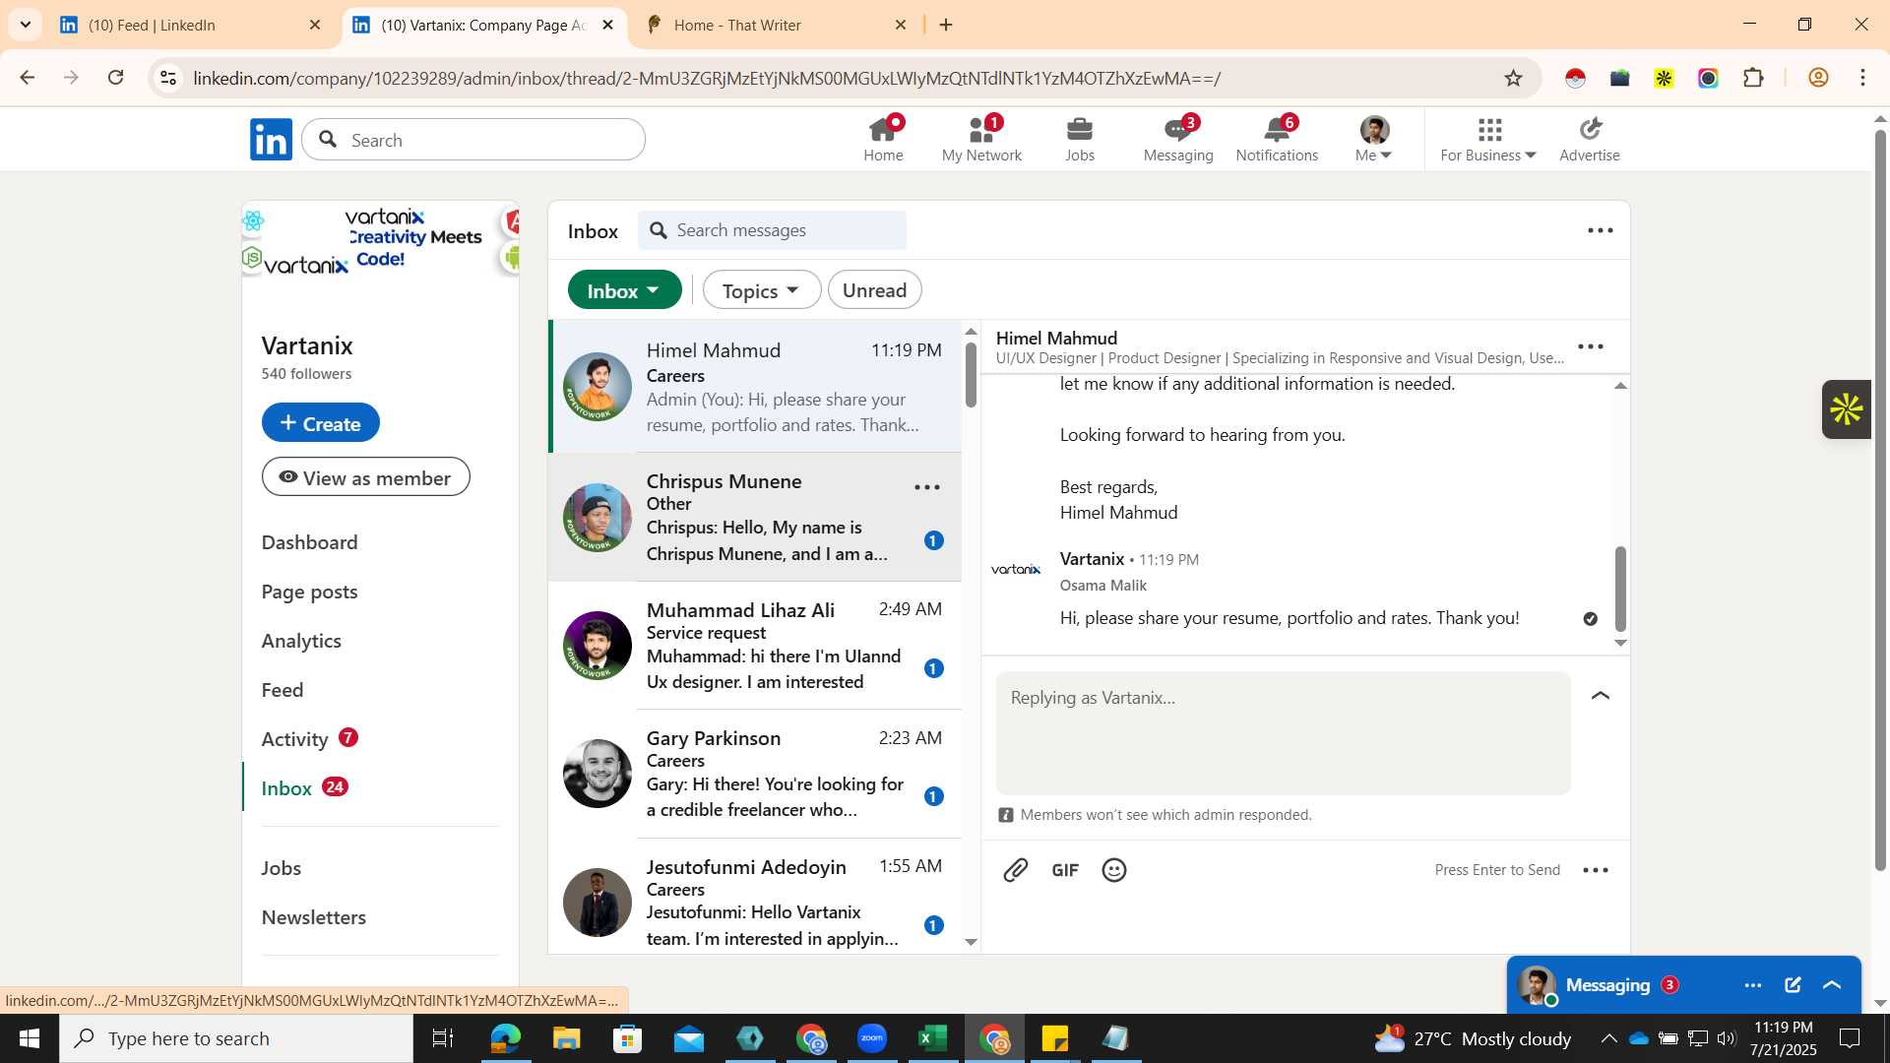This screenshot has height=1063, width=1890.
Task: Expand the Inbox filter dropdown
Action: (x=624, y=290)
